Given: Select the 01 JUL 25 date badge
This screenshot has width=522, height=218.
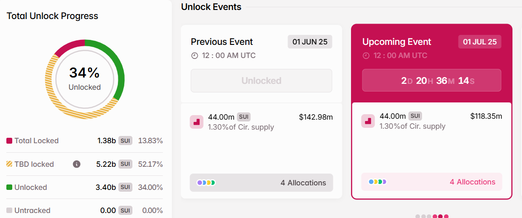Looking at the screenshot, I should tap(480, 42).
